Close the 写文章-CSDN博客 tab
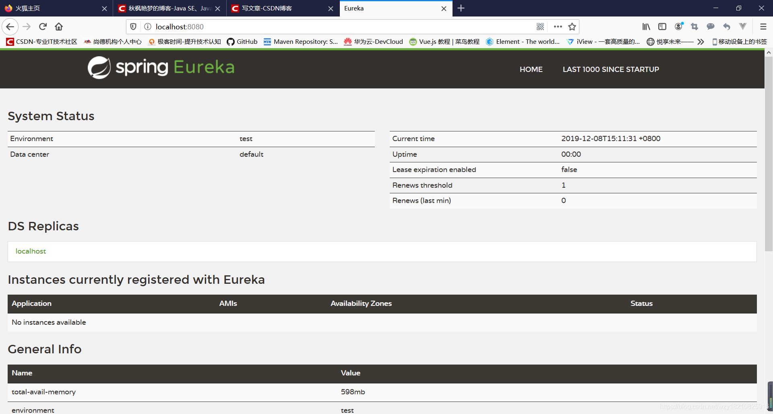 tap(331, 8)
